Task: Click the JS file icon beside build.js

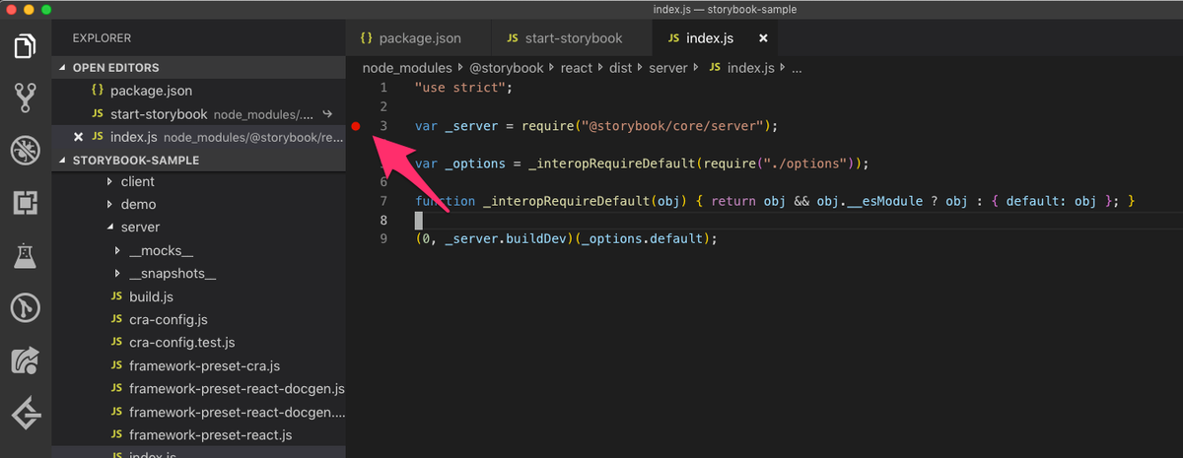Action: pos(117,296)
